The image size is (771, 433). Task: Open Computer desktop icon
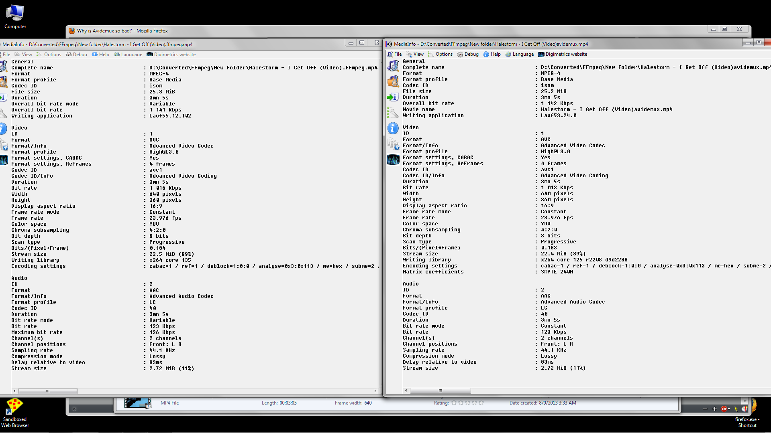coord(15,16)
